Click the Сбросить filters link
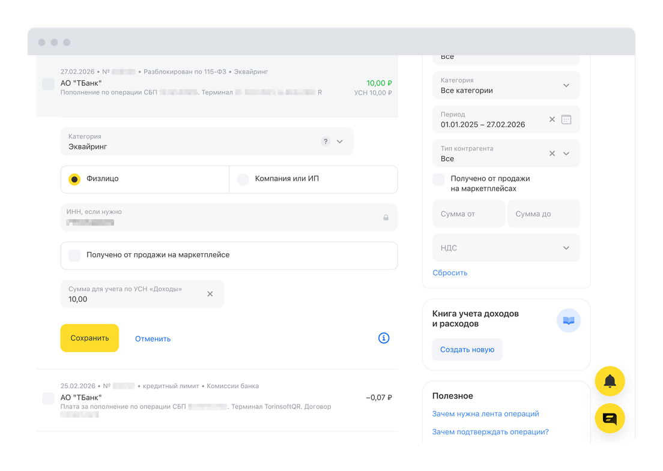The width and height of the screenshot is (663, 471). click(450, 272)
